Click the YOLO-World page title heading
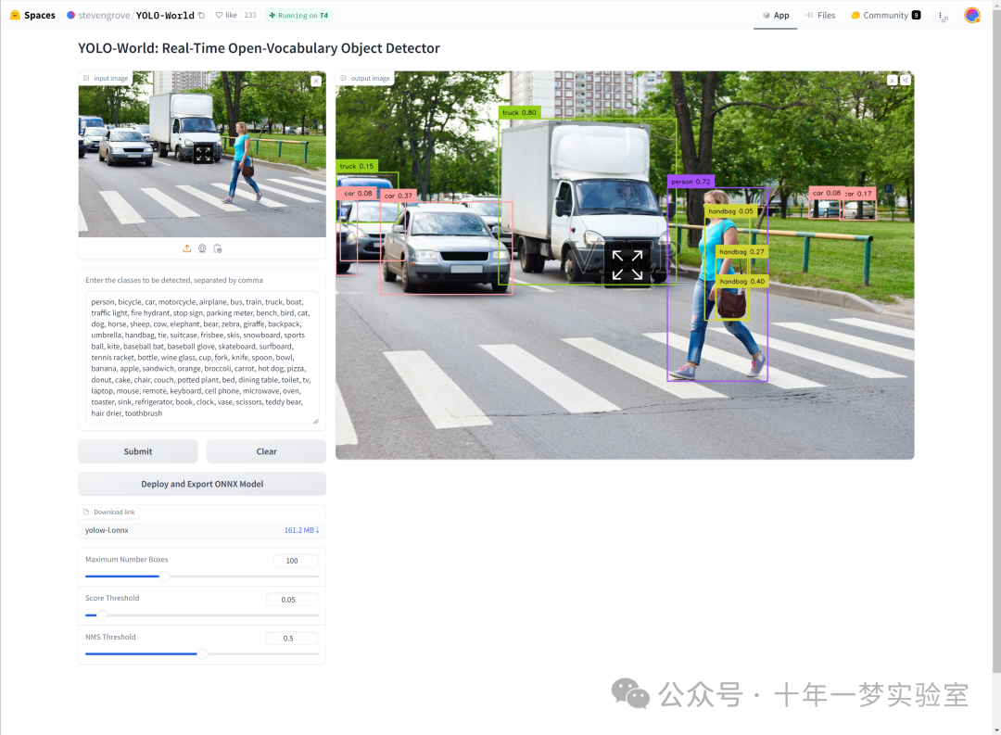The height and width of the screenshot is (735, 1001). (x=260, y=48)
